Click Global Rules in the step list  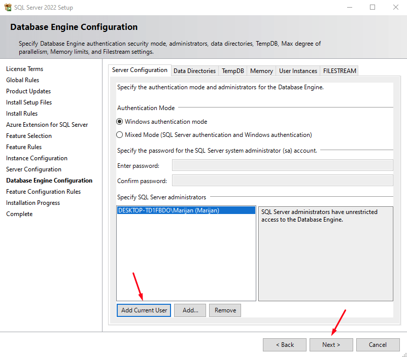click(22, 80)
